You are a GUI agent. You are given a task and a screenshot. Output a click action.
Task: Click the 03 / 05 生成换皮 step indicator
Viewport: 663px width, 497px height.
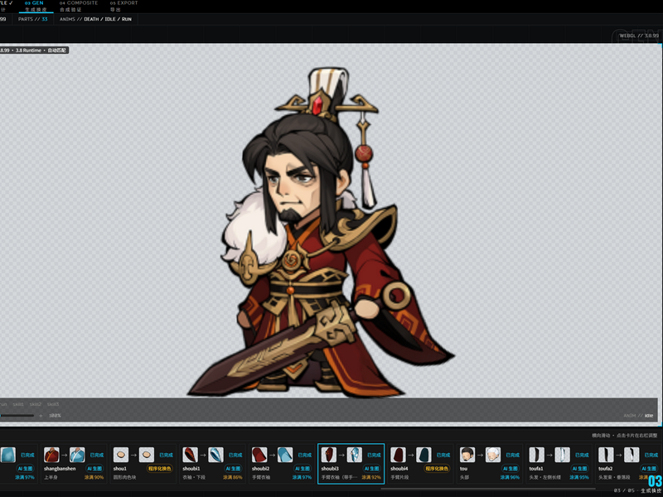638,491
